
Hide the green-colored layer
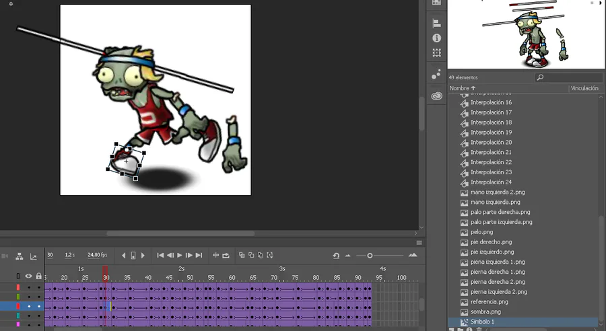coord(28,297)
